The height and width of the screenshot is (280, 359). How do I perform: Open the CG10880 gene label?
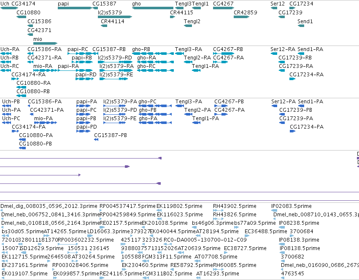pyautogui.click(x=28, y=12)
